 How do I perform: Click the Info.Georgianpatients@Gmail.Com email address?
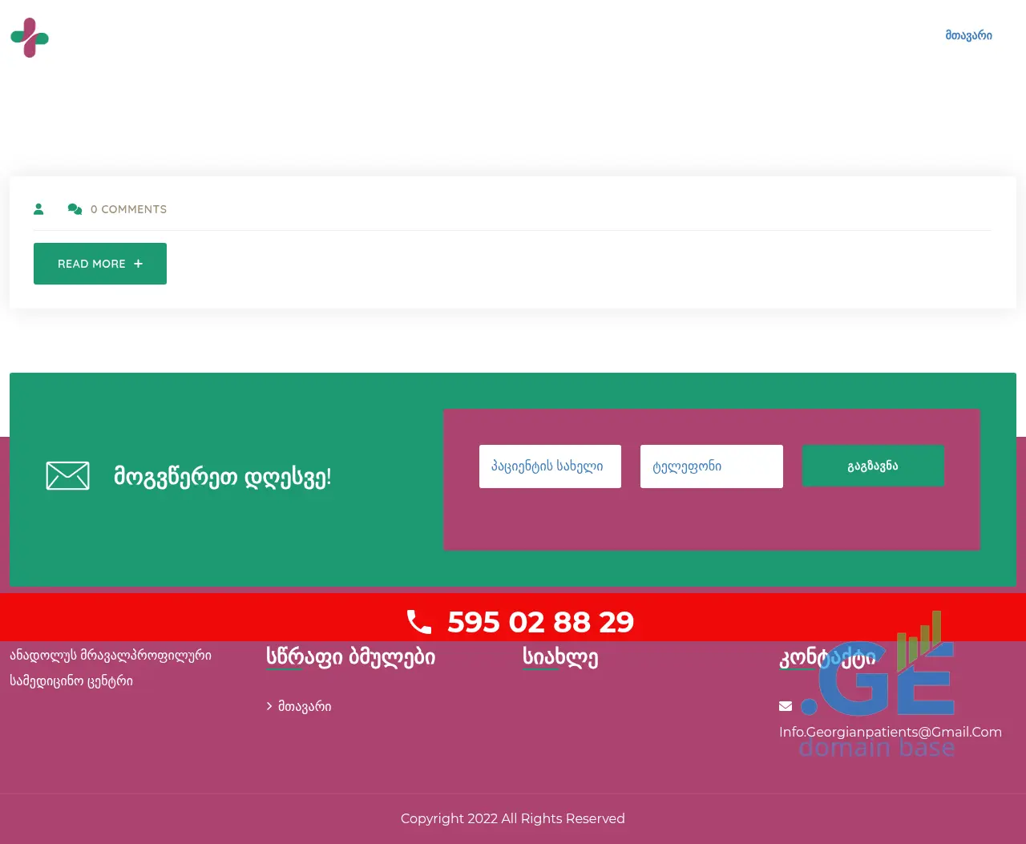coord(890,732)
